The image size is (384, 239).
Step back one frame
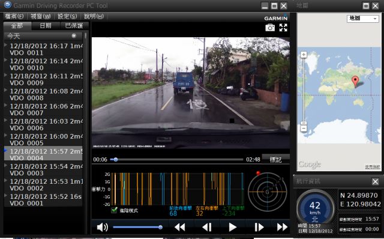[206, 227]
